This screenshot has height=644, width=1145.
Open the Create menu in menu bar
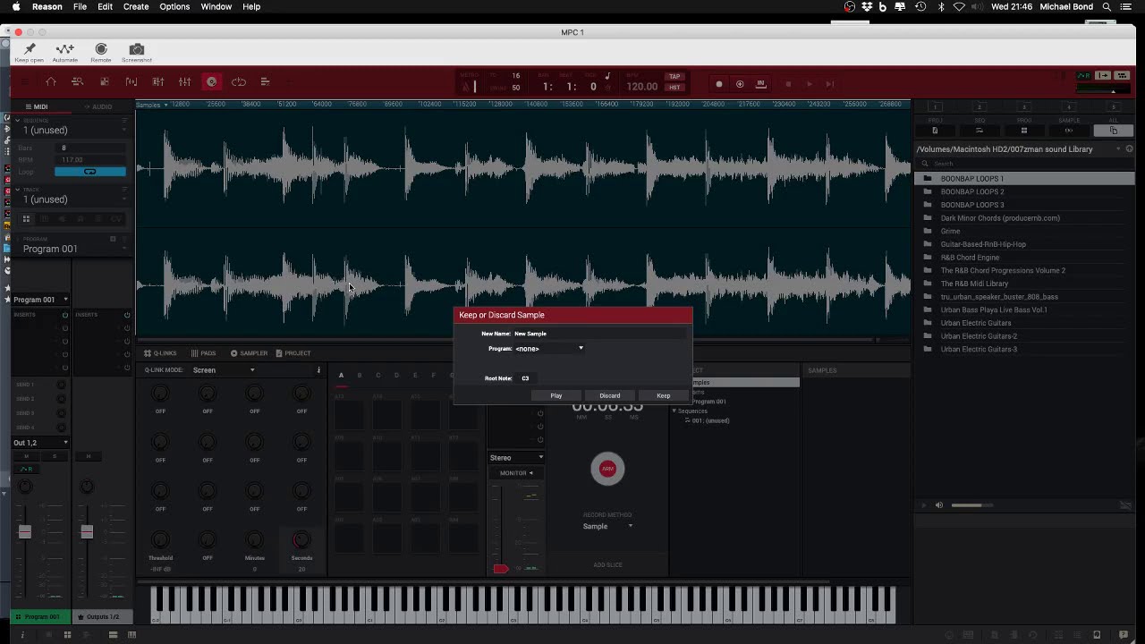[136, 6]
